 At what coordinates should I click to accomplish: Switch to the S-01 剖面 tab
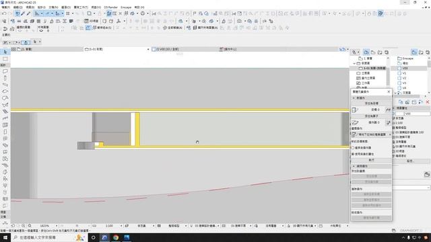pos(116,49)
